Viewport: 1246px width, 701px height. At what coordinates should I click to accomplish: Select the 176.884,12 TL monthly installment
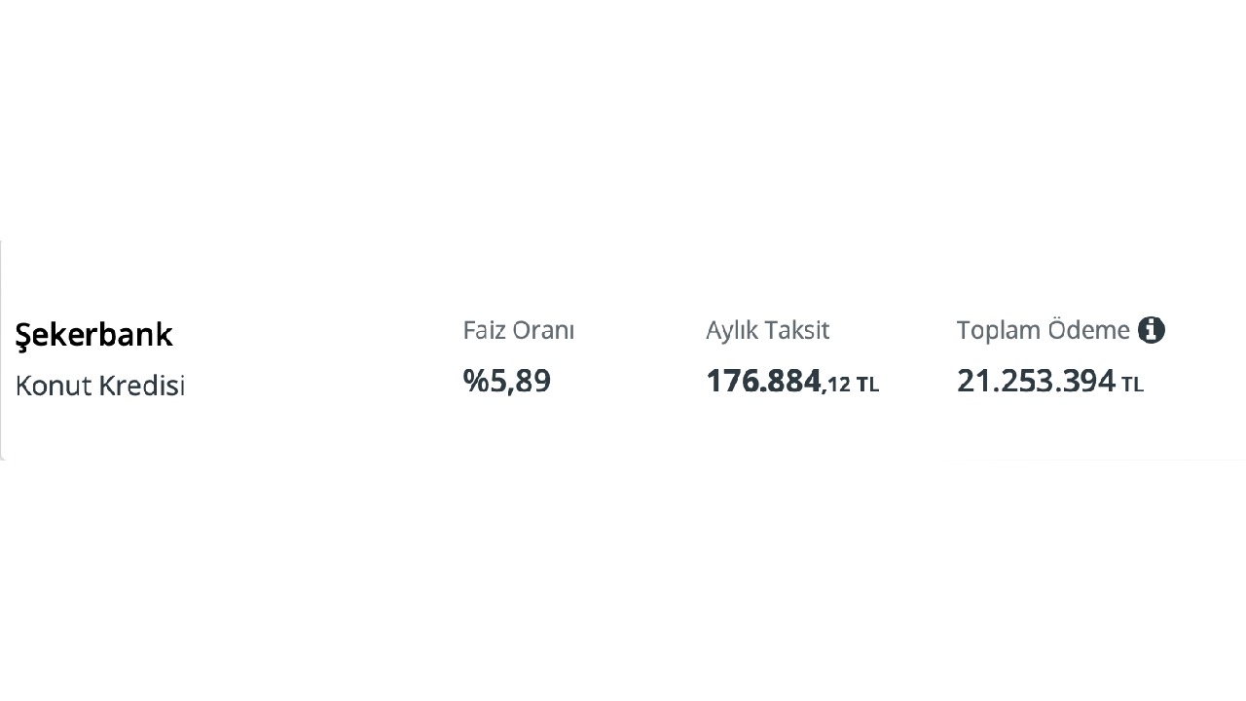(792, 381)
